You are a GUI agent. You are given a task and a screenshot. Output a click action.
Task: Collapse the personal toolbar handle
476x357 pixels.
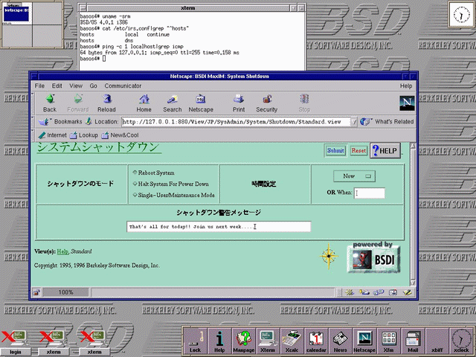pos(33,135)
